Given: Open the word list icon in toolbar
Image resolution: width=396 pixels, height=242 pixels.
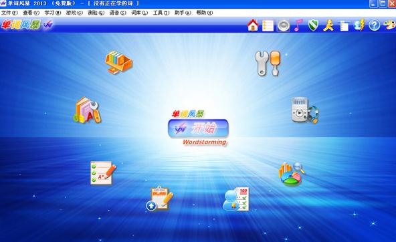Looking at the screenshot, I should 268,25.
